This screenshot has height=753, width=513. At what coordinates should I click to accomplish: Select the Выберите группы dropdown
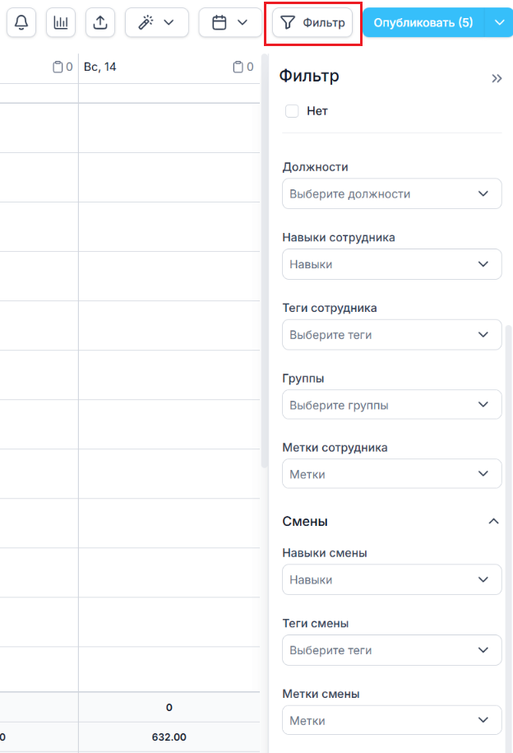(391, 405)
